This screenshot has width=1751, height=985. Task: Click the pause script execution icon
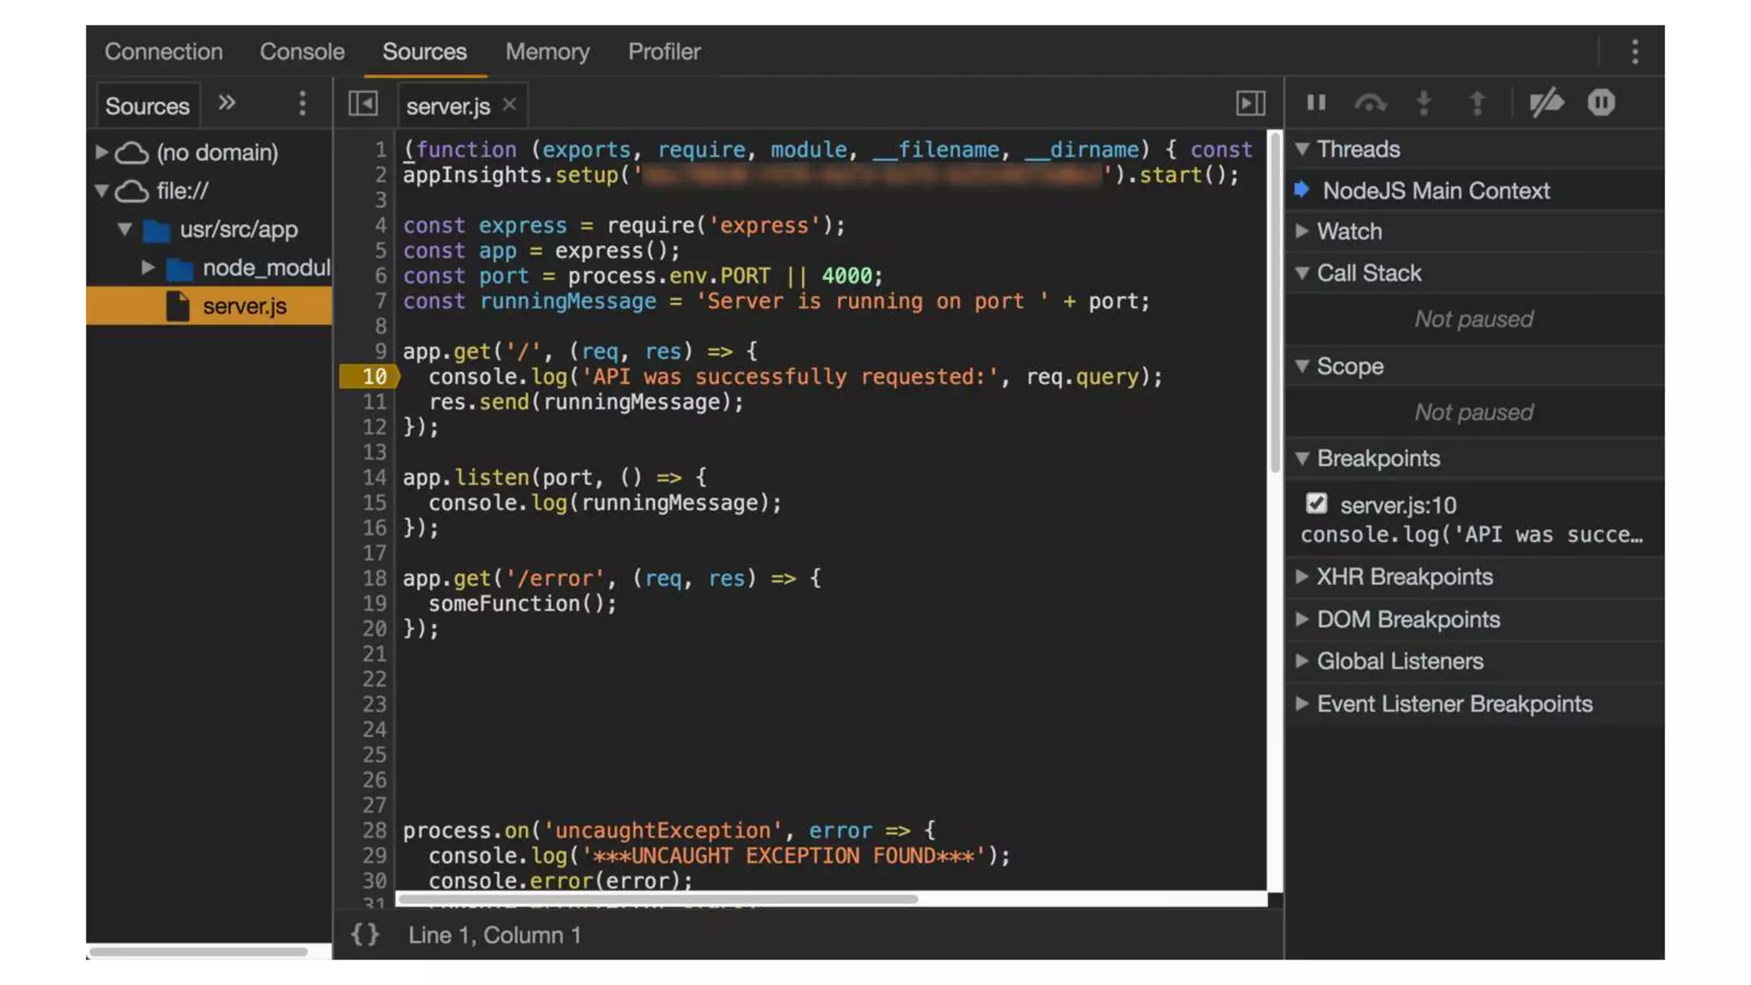pyautogui.click(x=1316, y=103)
